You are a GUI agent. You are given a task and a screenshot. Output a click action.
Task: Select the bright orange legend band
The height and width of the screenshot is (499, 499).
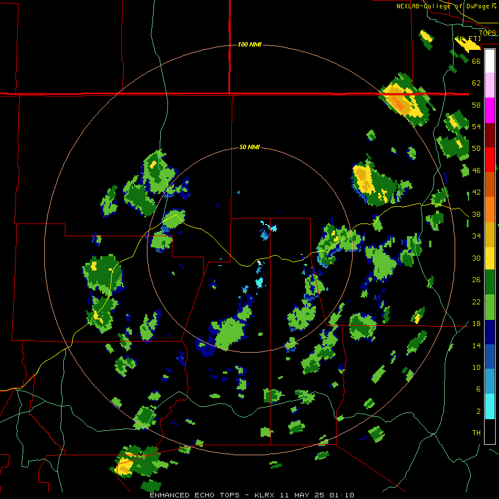tap(490, 209)
